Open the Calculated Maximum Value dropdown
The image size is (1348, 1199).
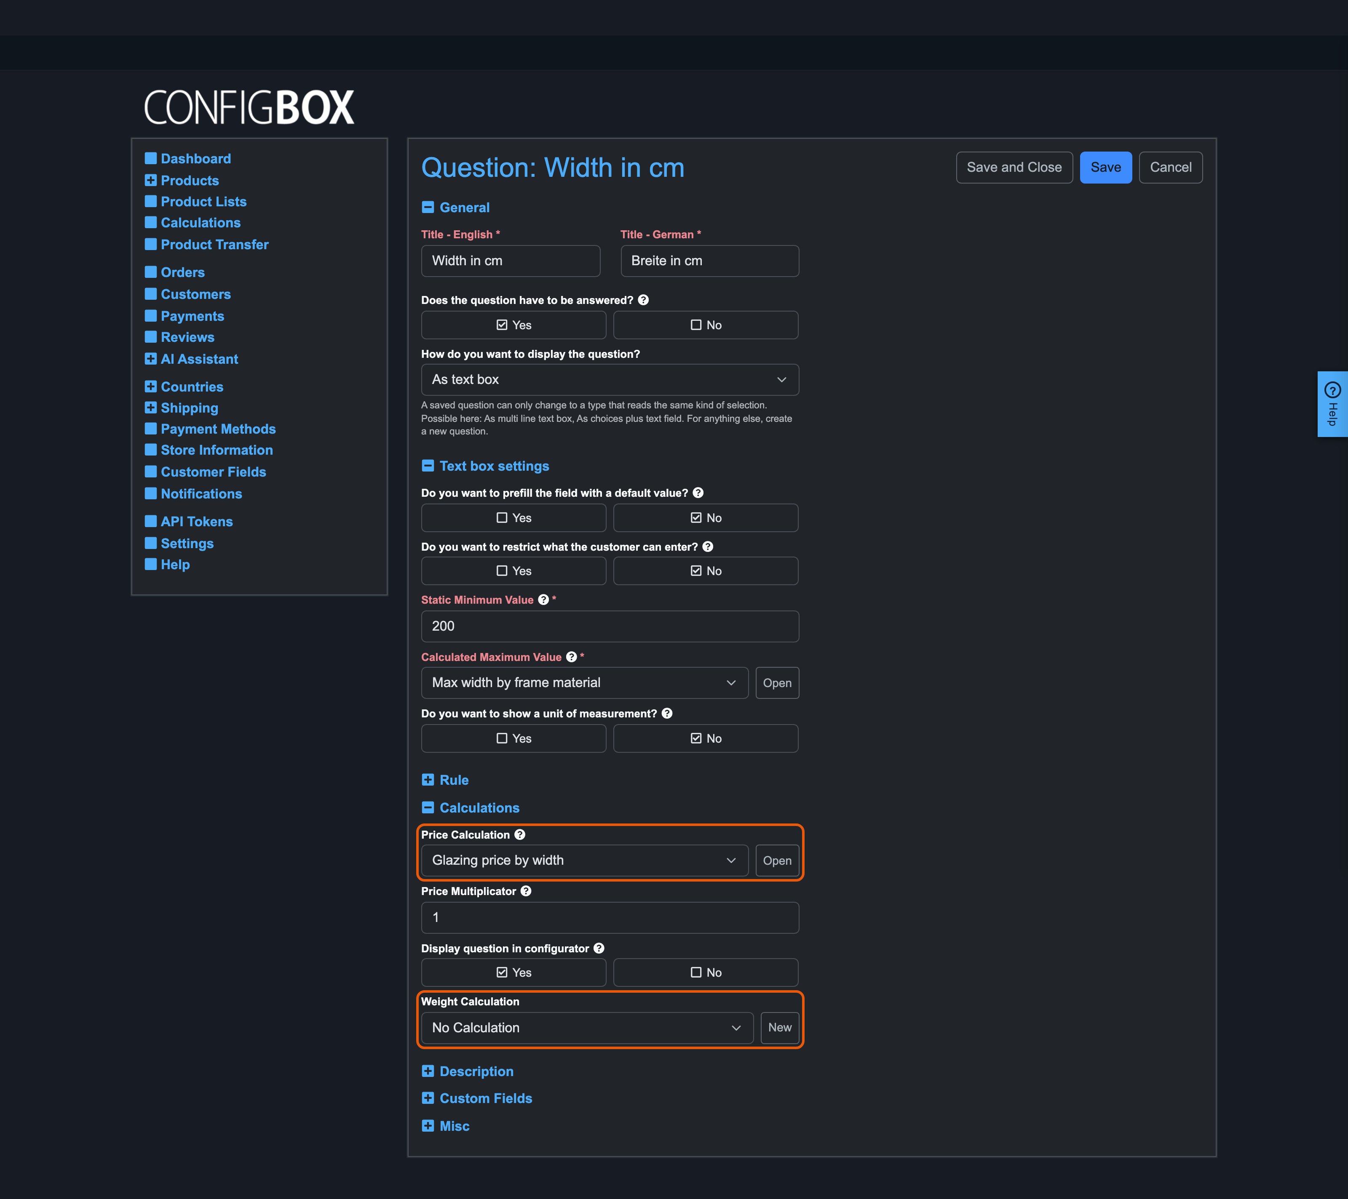point(584,683)
